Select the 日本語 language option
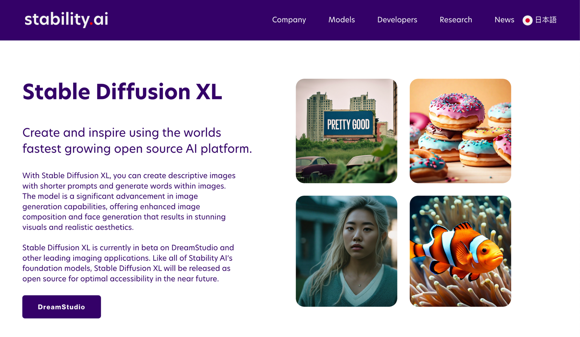Screen dimensions: 580x337 (x=546, y=20)
